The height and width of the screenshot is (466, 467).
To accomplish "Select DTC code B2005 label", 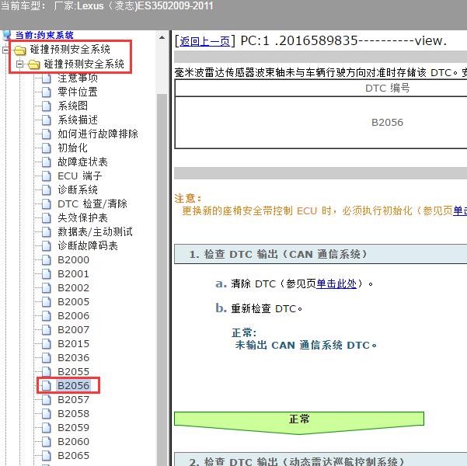I will (74, 301).
